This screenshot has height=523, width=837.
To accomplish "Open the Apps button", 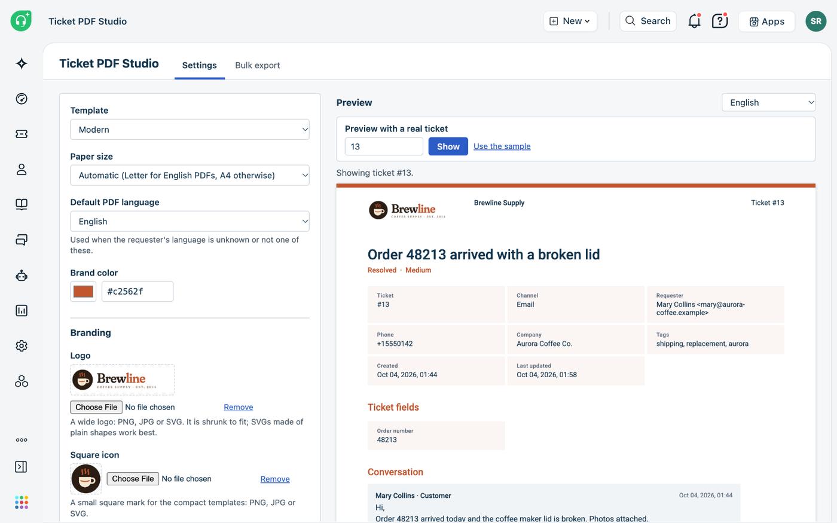I will pyautogui.click(x=766, y=21).
